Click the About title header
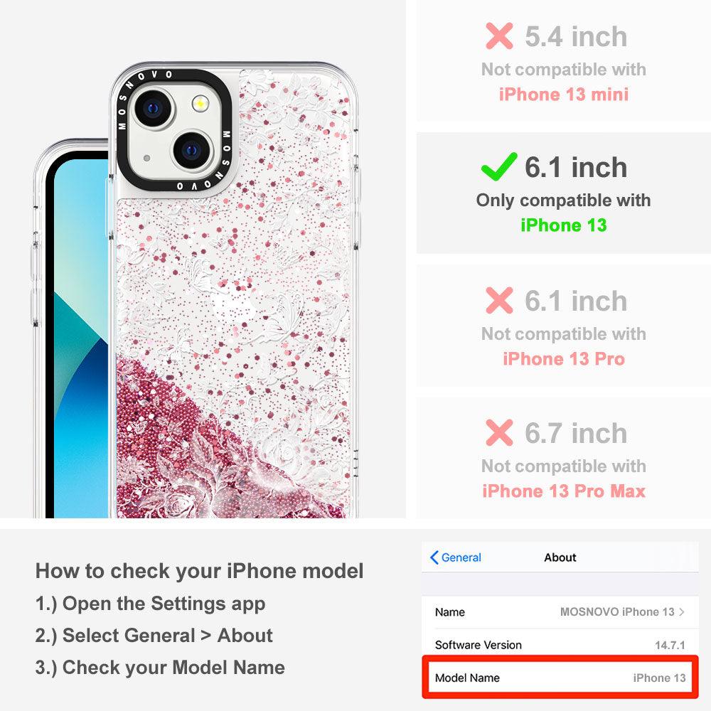The height and width of the screenshot is (711, 711). (x=560, y=557)
